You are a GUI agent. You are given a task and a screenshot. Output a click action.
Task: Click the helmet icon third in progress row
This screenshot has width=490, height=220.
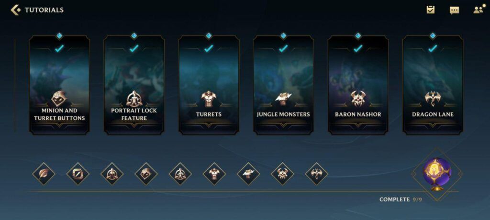point(112,174)
